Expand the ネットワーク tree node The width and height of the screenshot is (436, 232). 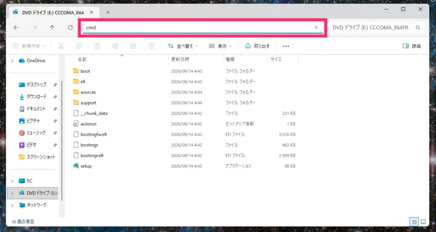12,205
